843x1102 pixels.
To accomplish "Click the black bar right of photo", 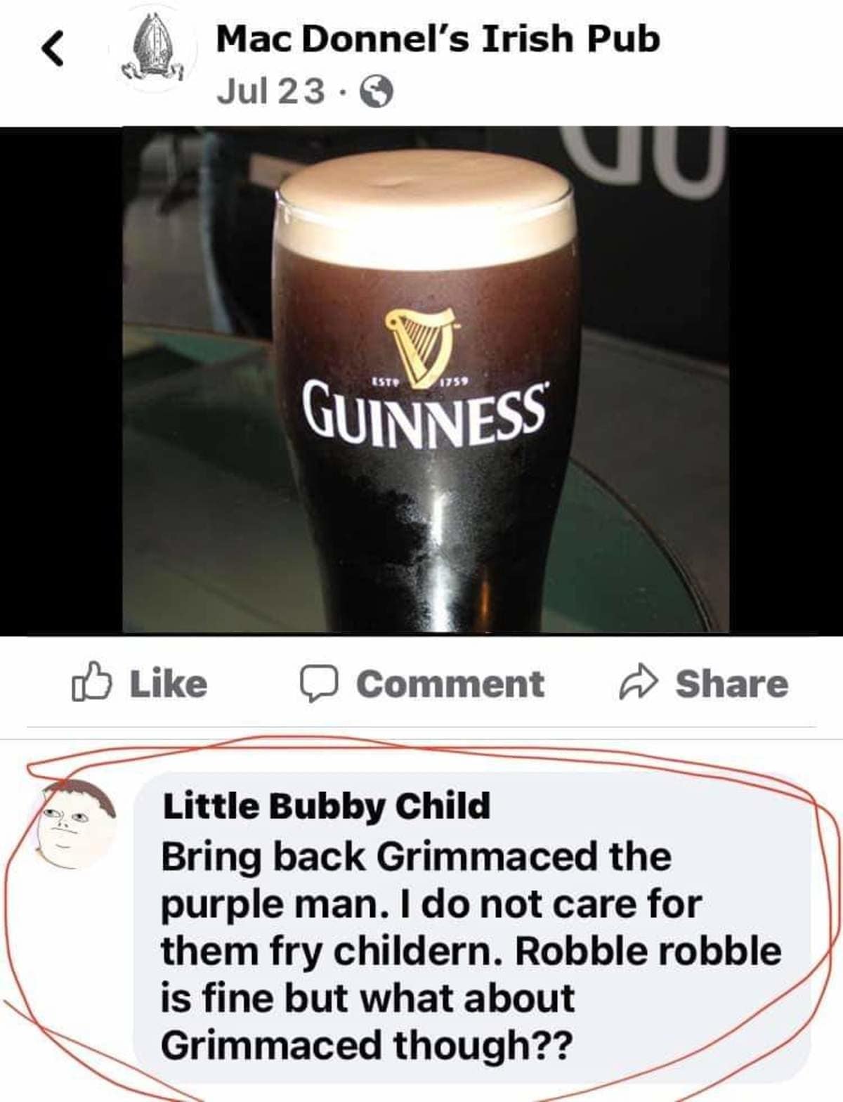I will [x=786, y=380].
